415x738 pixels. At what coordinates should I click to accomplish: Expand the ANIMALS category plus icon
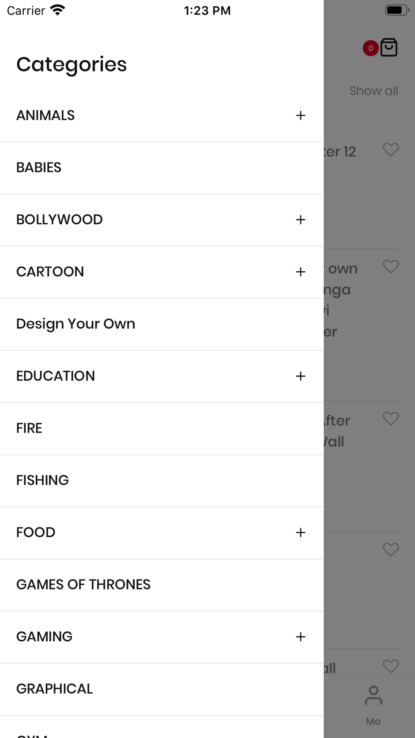tap(300, 115)
